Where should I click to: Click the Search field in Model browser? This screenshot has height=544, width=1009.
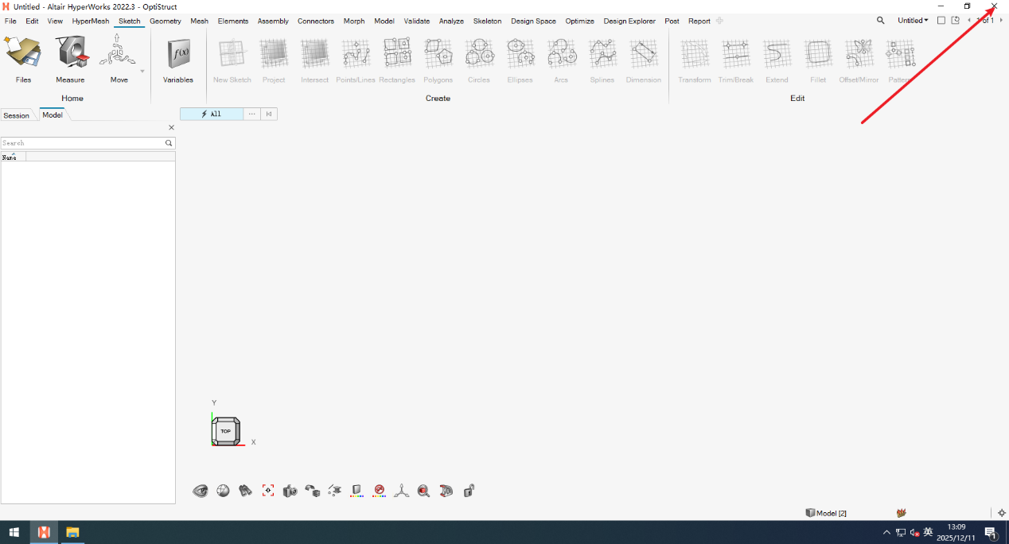point(82,143)
